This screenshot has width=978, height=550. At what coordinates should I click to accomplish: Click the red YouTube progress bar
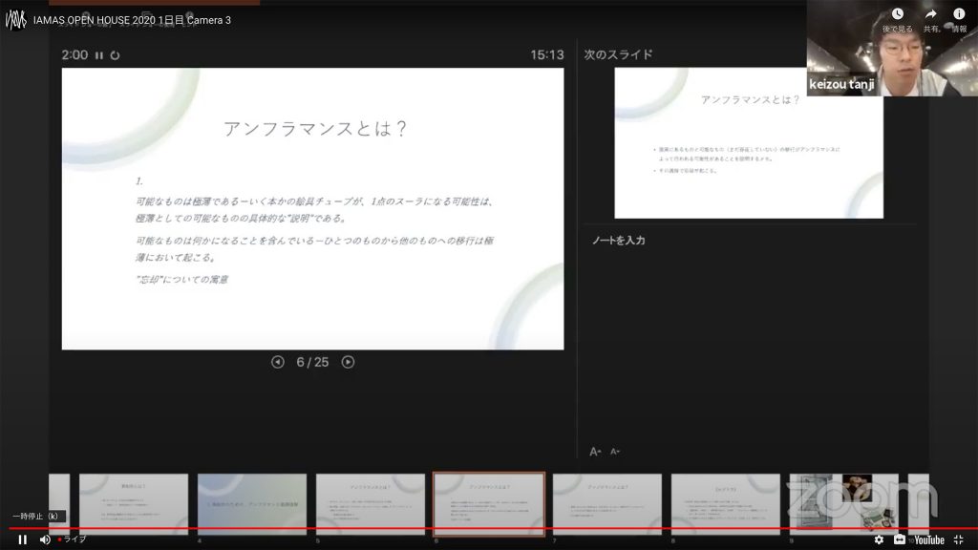tap(489, 529)
